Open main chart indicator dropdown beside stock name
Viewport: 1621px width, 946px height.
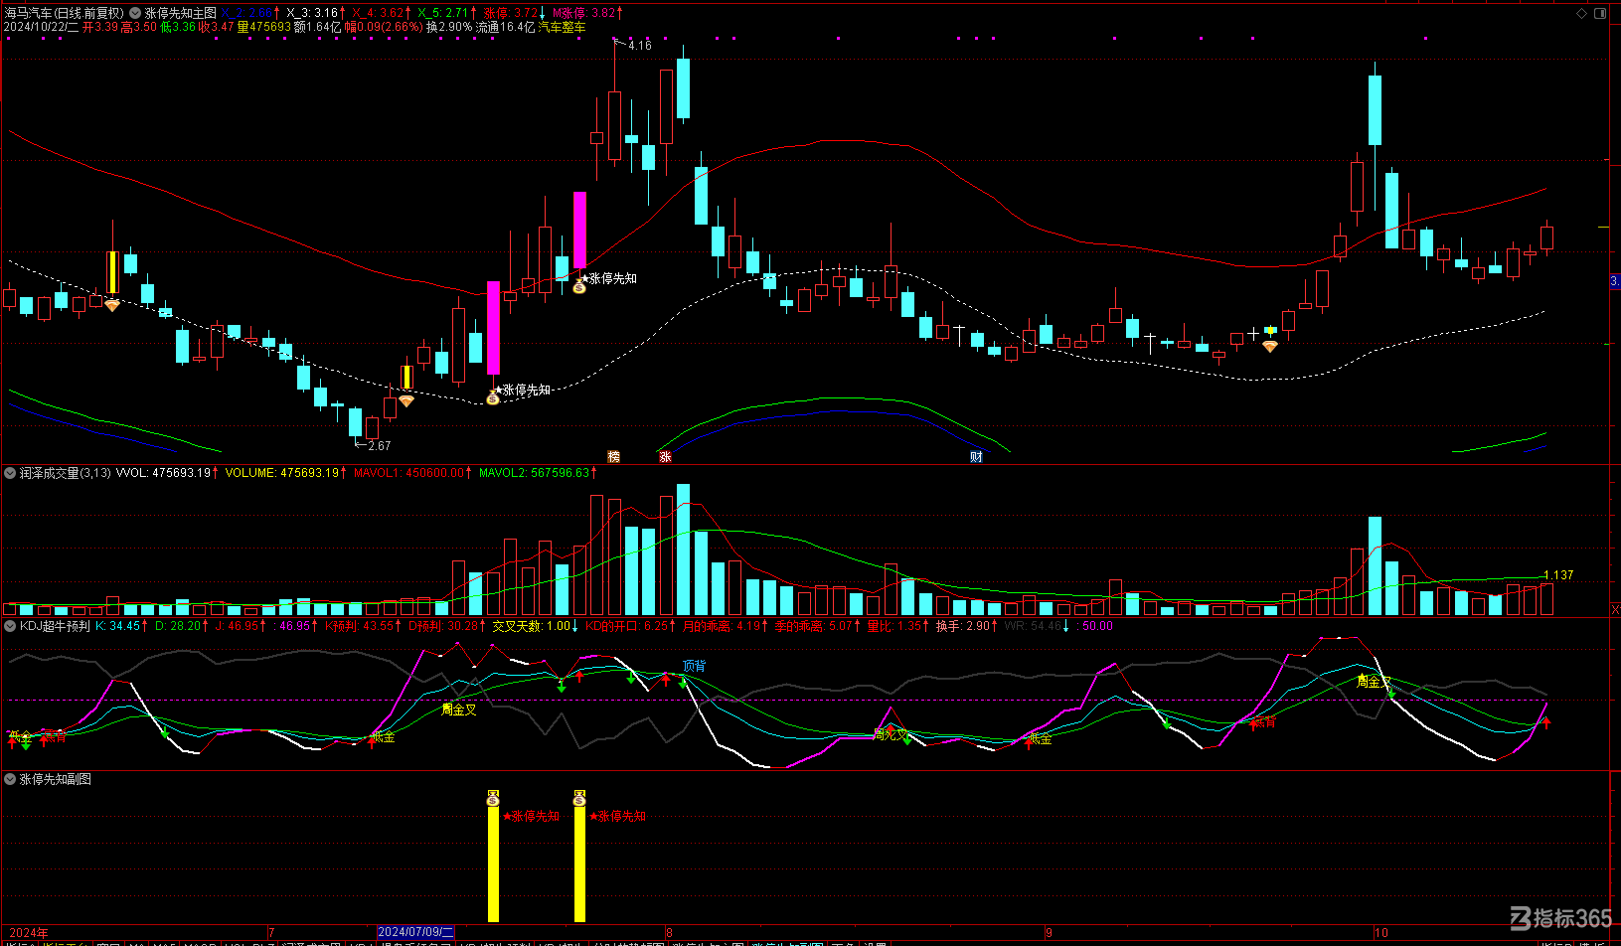point(135,13)
